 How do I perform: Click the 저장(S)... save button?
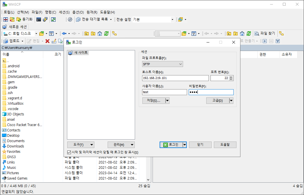(x=153, y=100)
